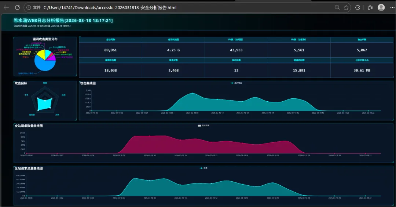This screenshot has width=396, height=207.
Task: View site information icon before the address
Action: pos(29,8)
